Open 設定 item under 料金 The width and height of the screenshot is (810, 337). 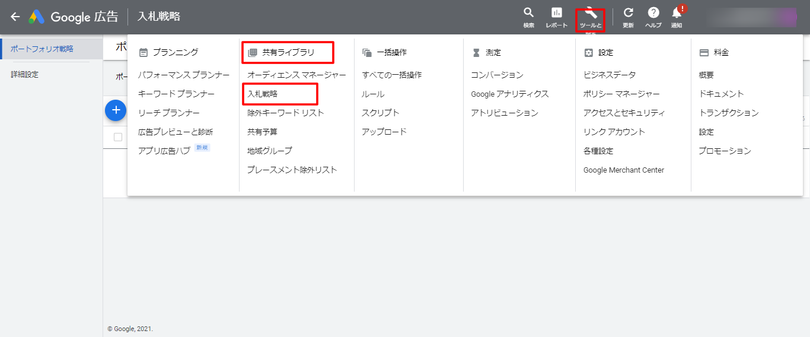(706, 132)
